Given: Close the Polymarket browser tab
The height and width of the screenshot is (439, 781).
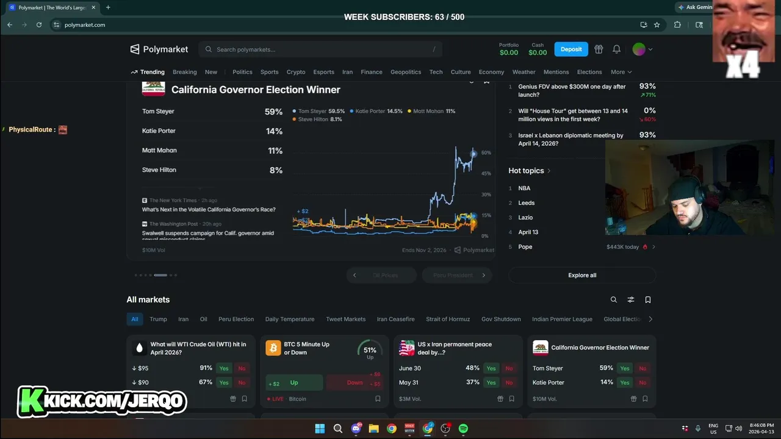Looking at the screenshot, I should (x=93, y=7).
